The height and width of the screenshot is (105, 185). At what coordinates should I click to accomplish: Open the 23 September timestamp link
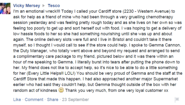click(x=75, y=100)
